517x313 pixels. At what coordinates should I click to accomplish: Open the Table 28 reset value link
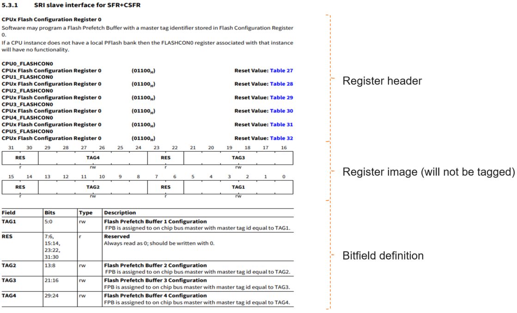click(281, 84)
